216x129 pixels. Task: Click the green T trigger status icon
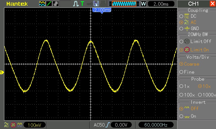(x=82, y=4)
